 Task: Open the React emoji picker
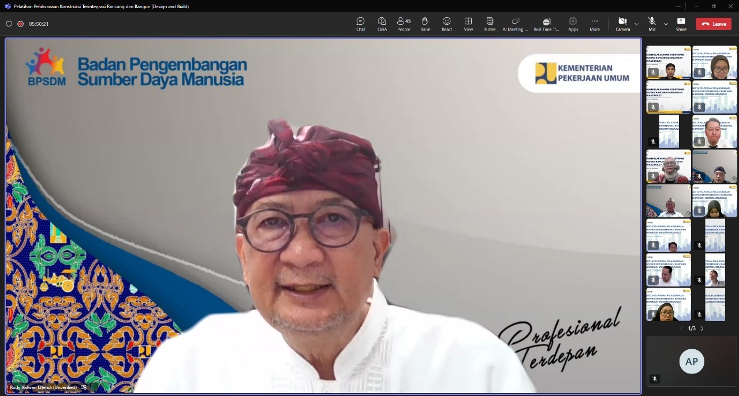pyautogui.click(x=447, y=24)
